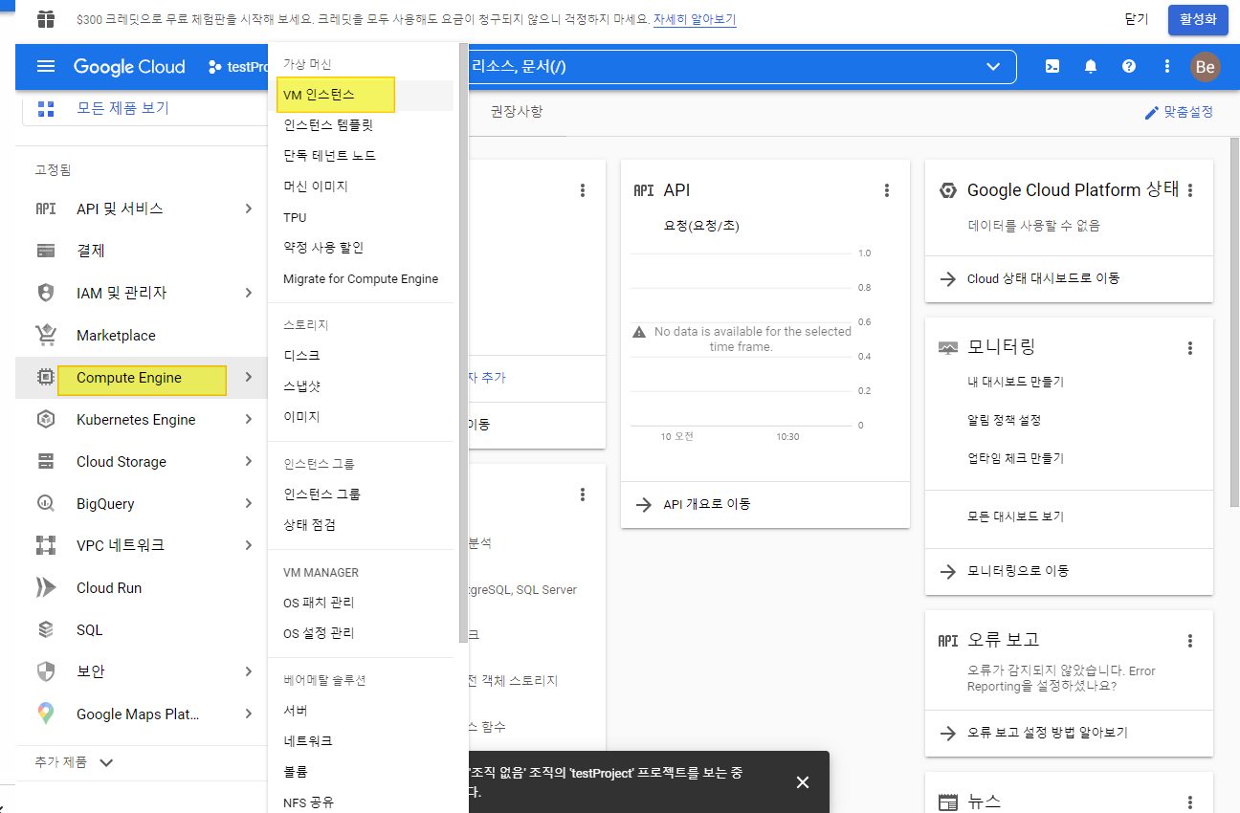The width and height of the screenshot is (1240, 813).
Task: Click the SQL stack icon
Action: [x=45, y=629]
